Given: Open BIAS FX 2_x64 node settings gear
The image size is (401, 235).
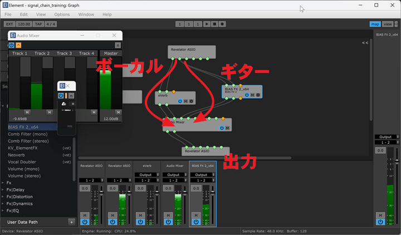Looking at the screenshot, I should tap(258, 95).
